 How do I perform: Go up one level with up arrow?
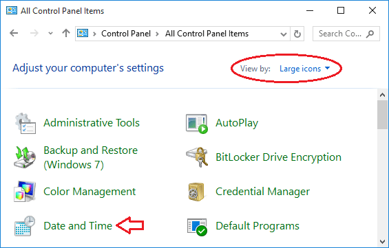(x=66, y=33)
